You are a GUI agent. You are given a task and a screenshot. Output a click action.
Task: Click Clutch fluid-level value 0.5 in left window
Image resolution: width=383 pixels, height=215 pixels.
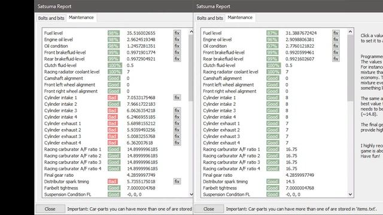click(130, 65)
